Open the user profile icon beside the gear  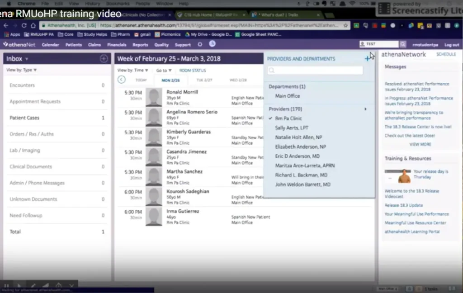pos(212,44)
